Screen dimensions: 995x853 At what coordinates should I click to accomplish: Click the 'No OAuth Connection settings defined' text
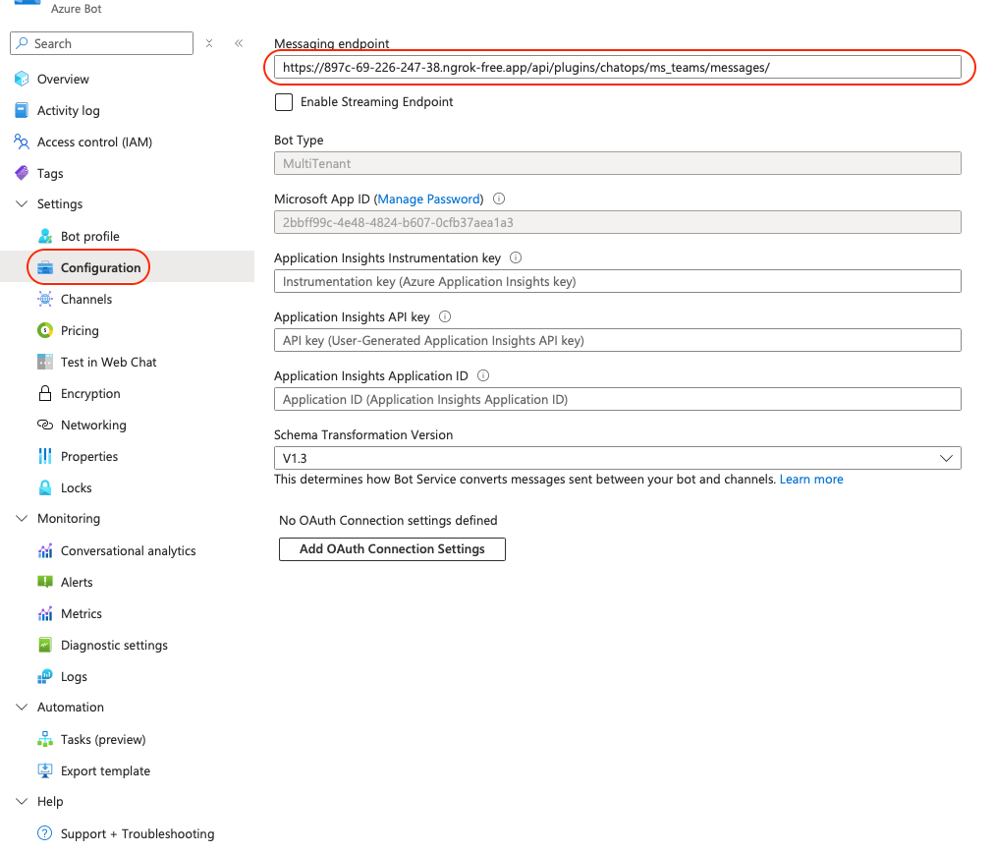tap(388, 521)
